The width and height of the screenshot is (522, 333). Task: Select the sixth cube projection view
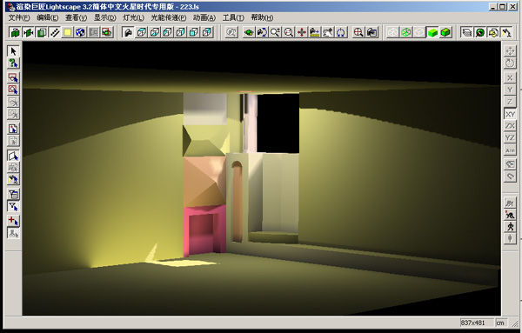[x=207, y=32]
